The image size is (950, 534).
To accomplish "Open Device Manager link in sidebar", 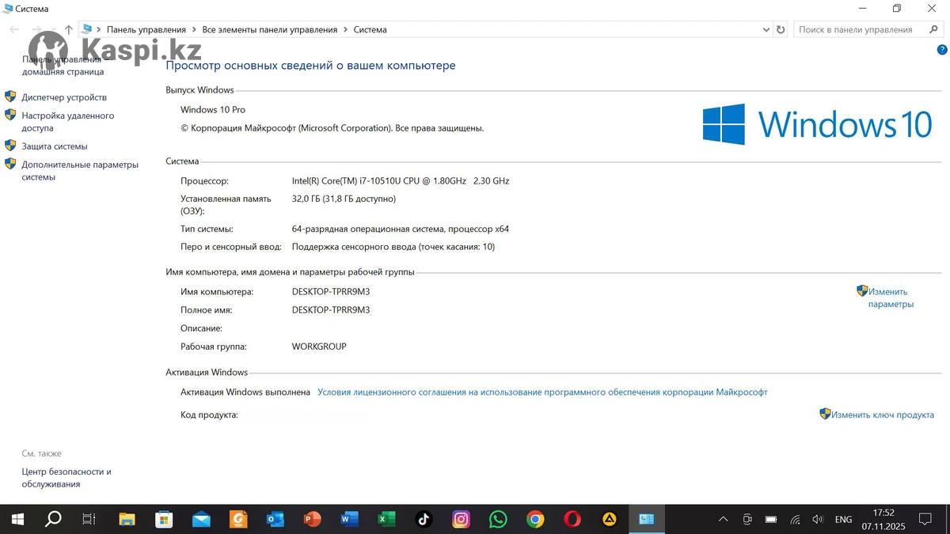I will [63, 97].
